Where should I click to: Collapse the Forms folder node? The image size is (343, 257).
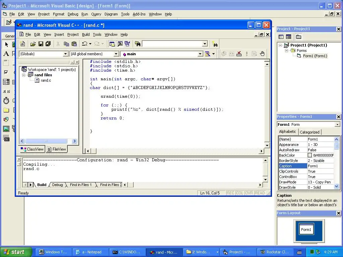pyautogui.click(x=287, y=51)
